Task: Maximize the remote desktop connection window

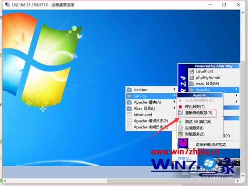Action: click(x=224, y=4)
